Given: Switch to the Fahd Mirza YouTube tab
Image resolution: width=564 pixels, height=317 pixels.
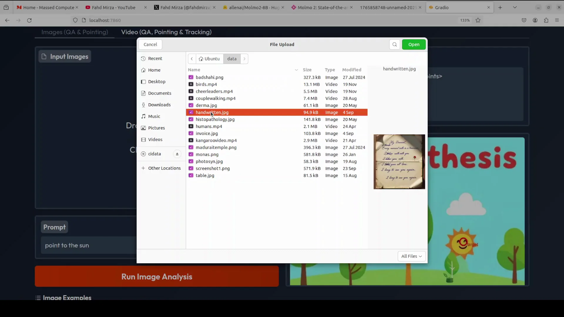Looking at the screenshot, I should click(113, 7).
